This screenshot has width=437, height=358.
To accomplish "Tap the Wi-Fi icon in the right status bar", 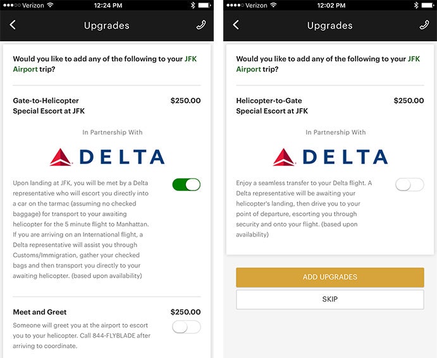I will 274,5.
